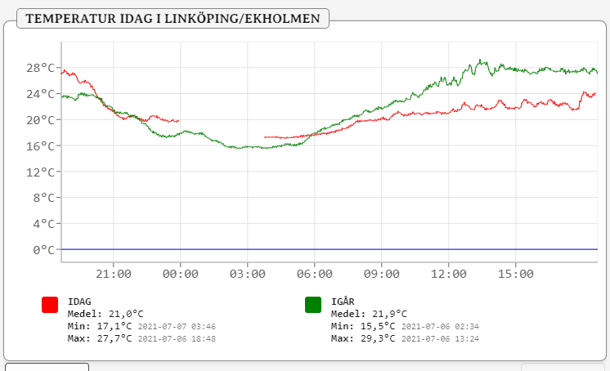The width and height of the screenshot is (610, 371).
Task: Click the green IGÅR legend swatch
Action: pyautogui.click(x=313, y=304)
